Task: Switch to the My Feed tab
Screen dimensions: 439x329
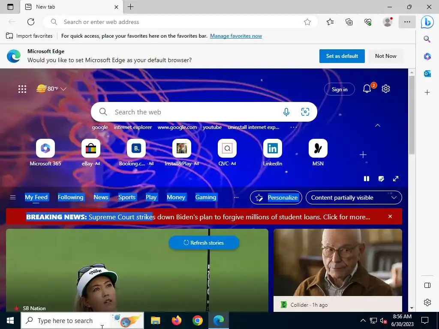Action: (36, 197)
